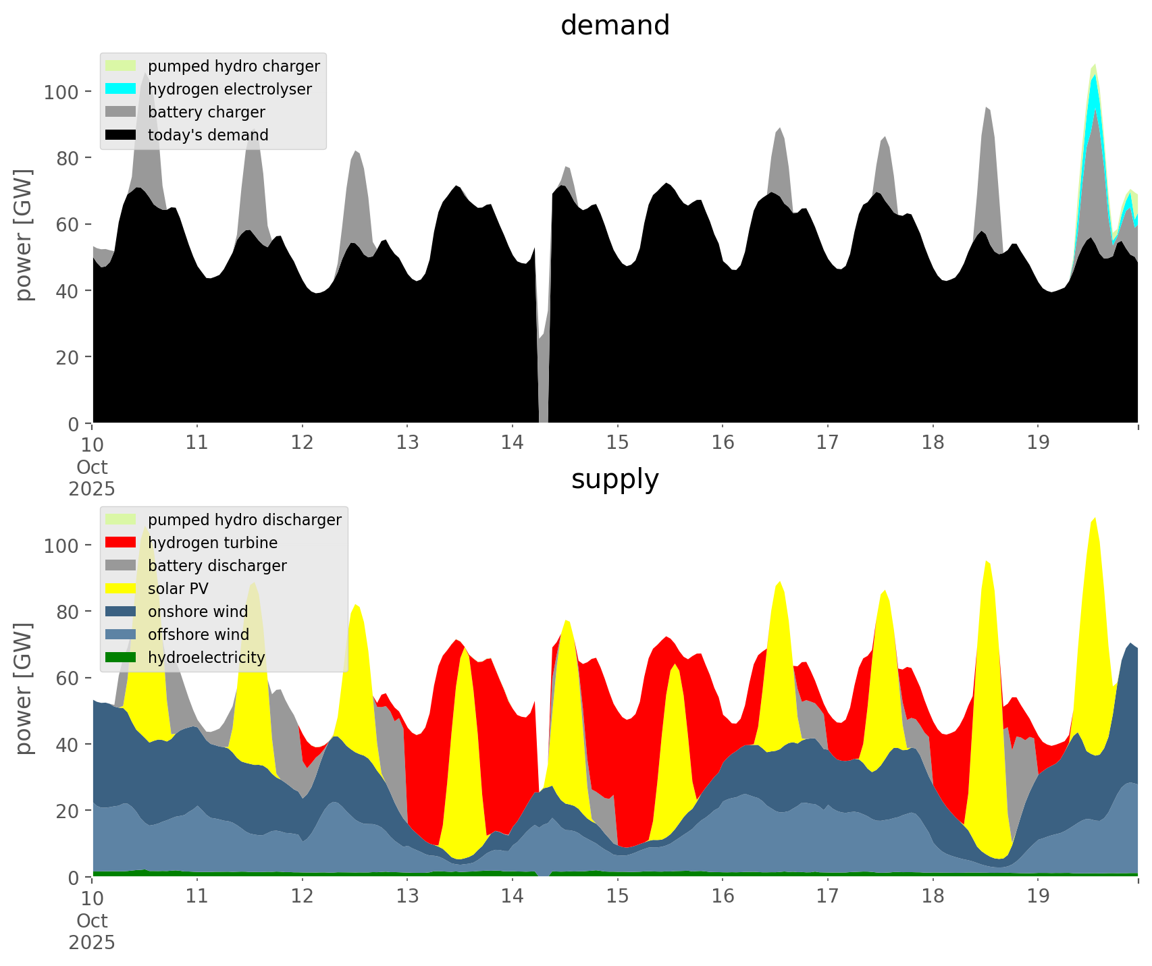Select the pumped hydro discharger legend label
1152x966 pixels.
click(244, 520)
